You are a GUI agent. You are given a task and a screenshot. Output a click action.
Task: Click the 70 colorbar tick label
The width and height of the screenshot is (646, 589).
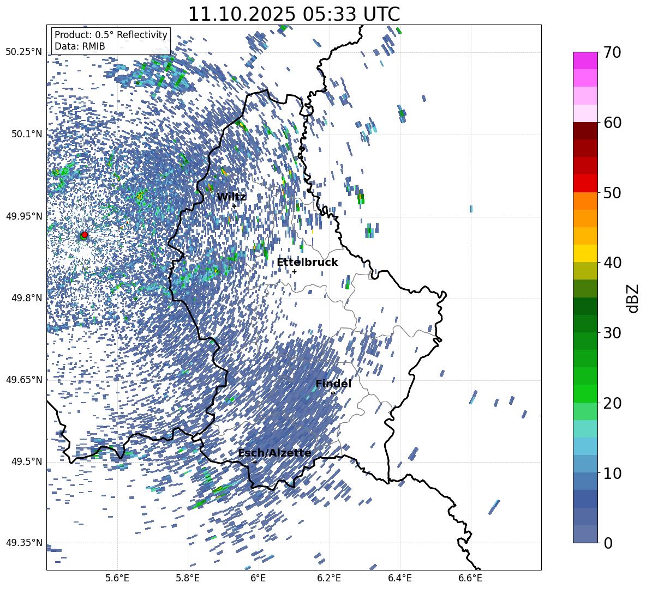coord(612,53)
